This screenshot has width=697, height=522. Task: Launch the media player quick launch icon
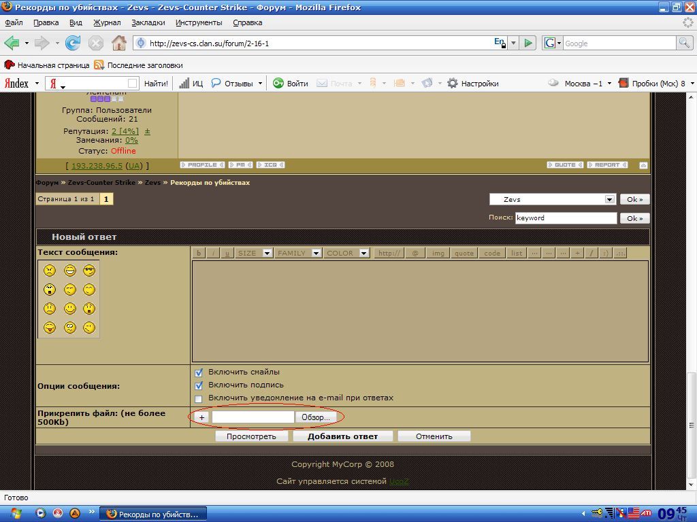40,514
